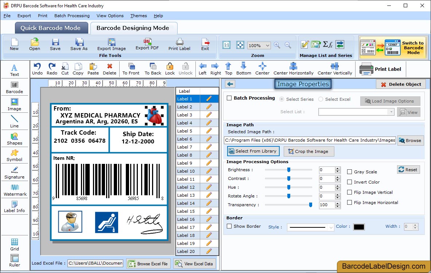Toggle the Grid display

[x=15, y=245]
